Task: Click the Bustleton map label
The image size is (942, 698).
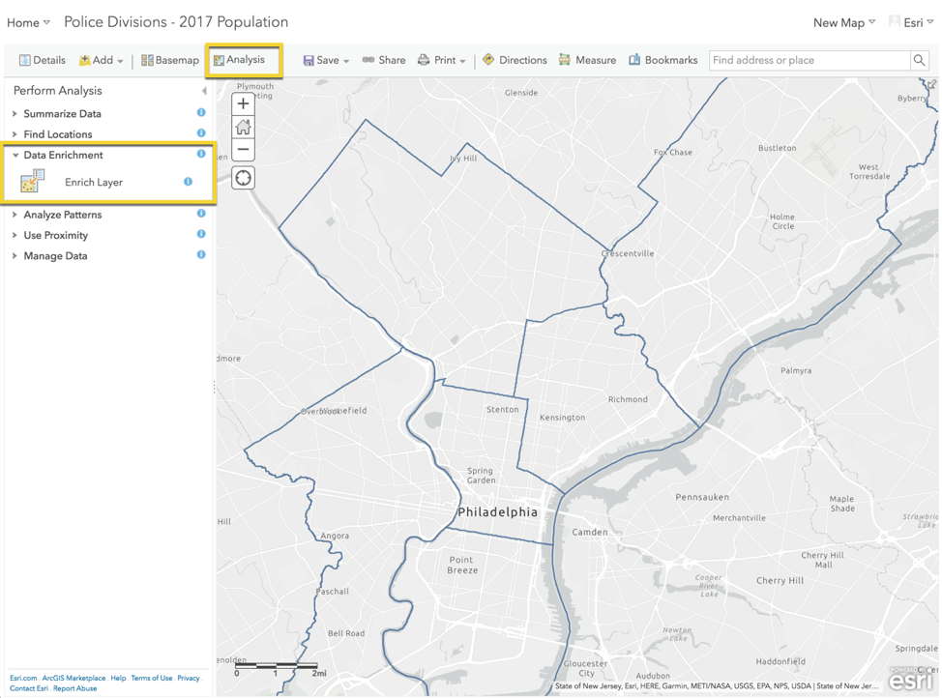Action: (777, 148)
